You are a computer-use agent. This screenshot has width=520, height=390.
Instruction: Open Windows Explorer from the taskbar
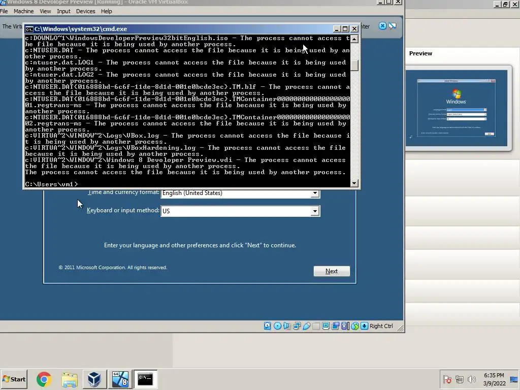pos(69,379)
